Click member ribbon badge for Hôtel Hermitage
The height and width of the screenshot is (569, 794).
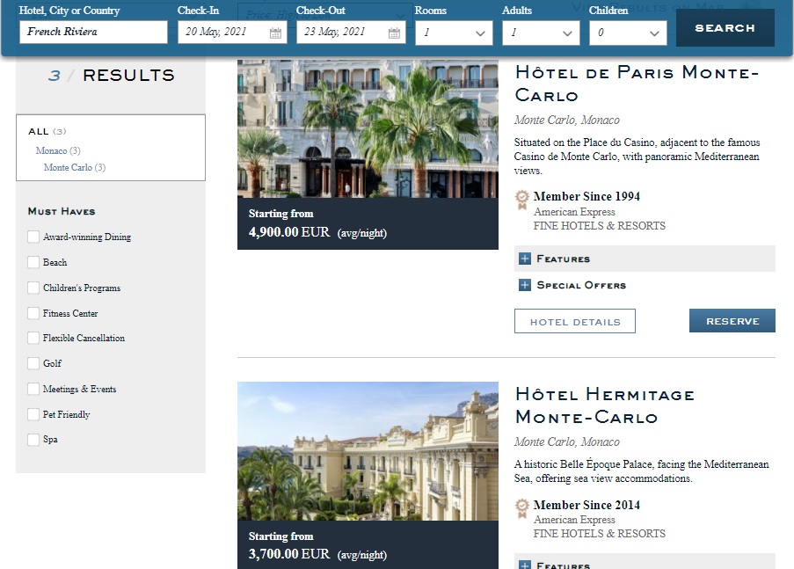522,507
